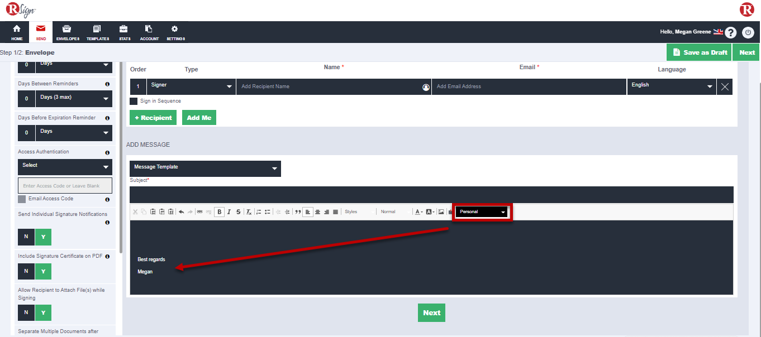The image size is (761, 337).
Task: Toggle strikethrough formatting
Action: [239, 211]
